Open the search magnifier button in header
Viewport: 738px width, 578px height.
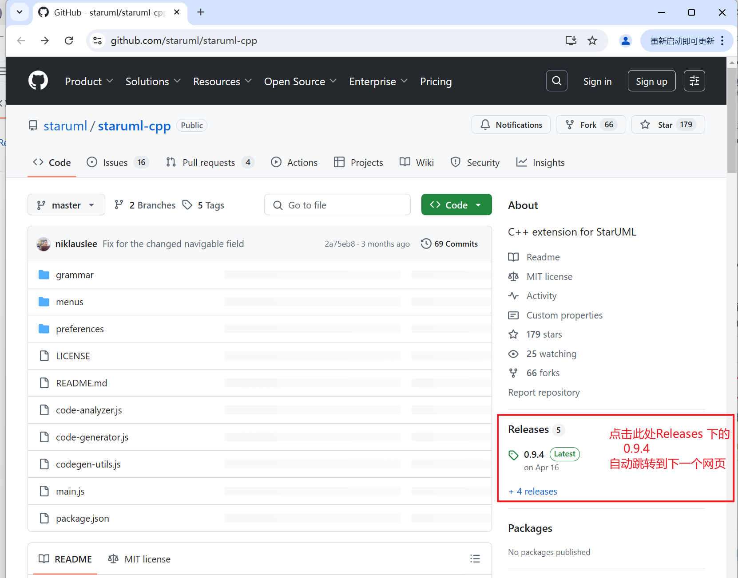click(x=557, y=81)
